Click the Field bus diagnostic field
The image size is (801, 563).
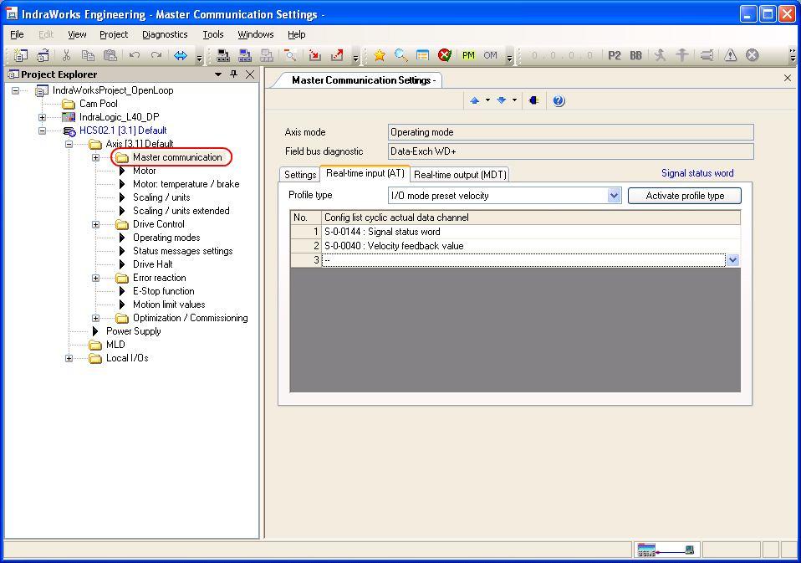570,151
